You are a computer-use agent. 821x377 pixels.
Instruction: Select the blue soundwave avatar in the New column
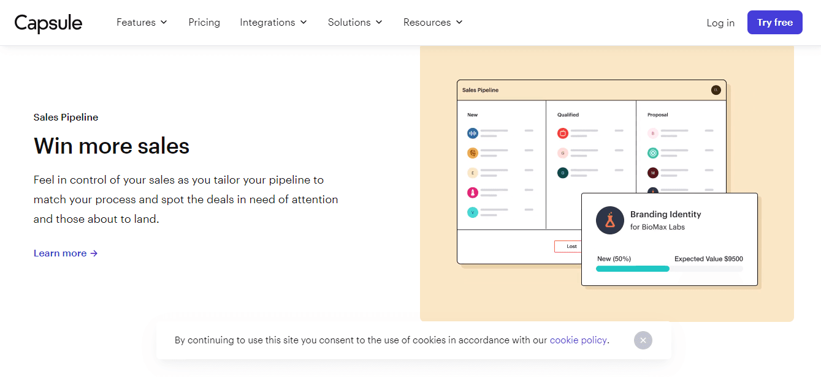[x=472, y=133]
